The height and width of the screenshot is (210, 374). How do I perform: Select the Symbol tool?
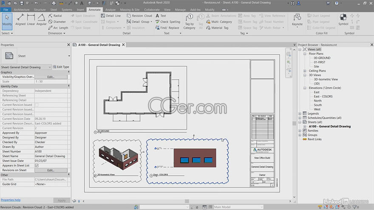point(343,20)
